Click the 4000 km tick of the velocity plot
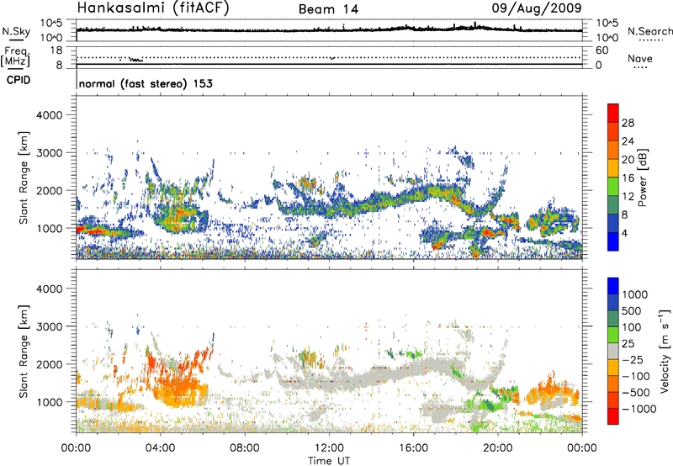The image size is (673, 466). 49,289
